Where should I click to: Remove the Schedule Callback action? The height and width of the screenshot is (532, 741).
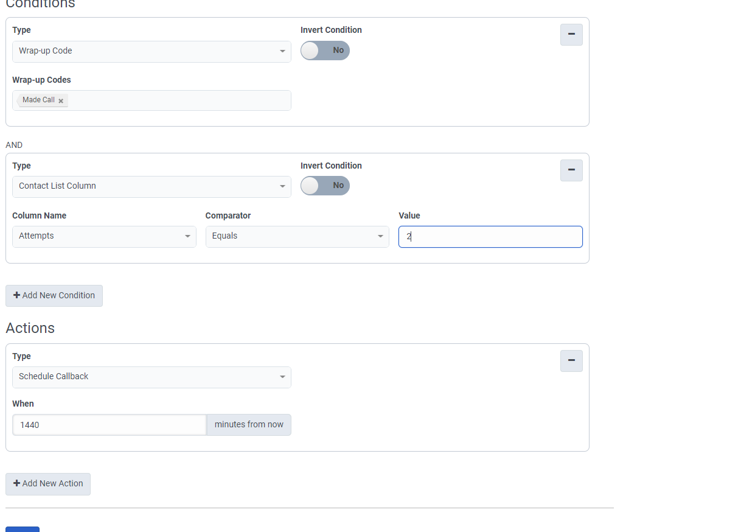pos(571,361)
